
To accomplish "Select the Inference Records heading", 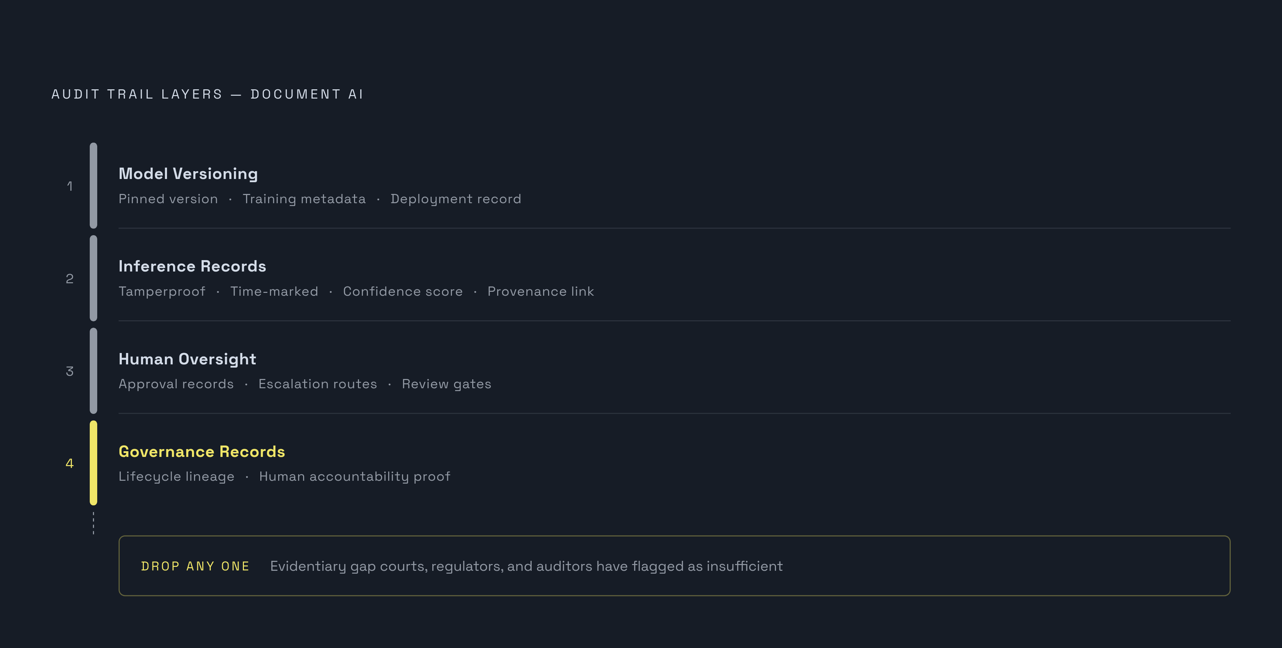I will coord(192,266).
